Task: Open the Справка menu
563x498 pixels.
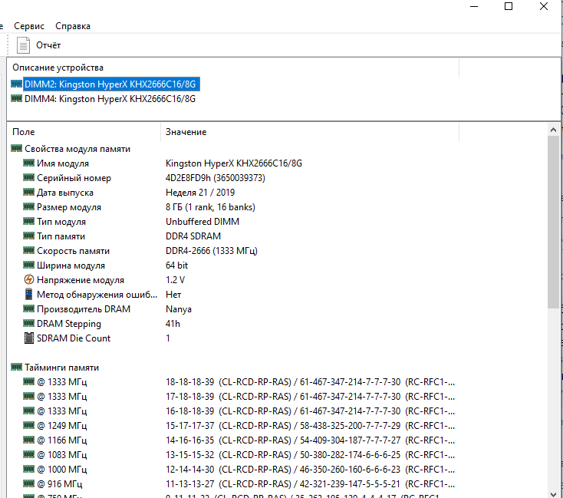Action: tap(73, 26)
